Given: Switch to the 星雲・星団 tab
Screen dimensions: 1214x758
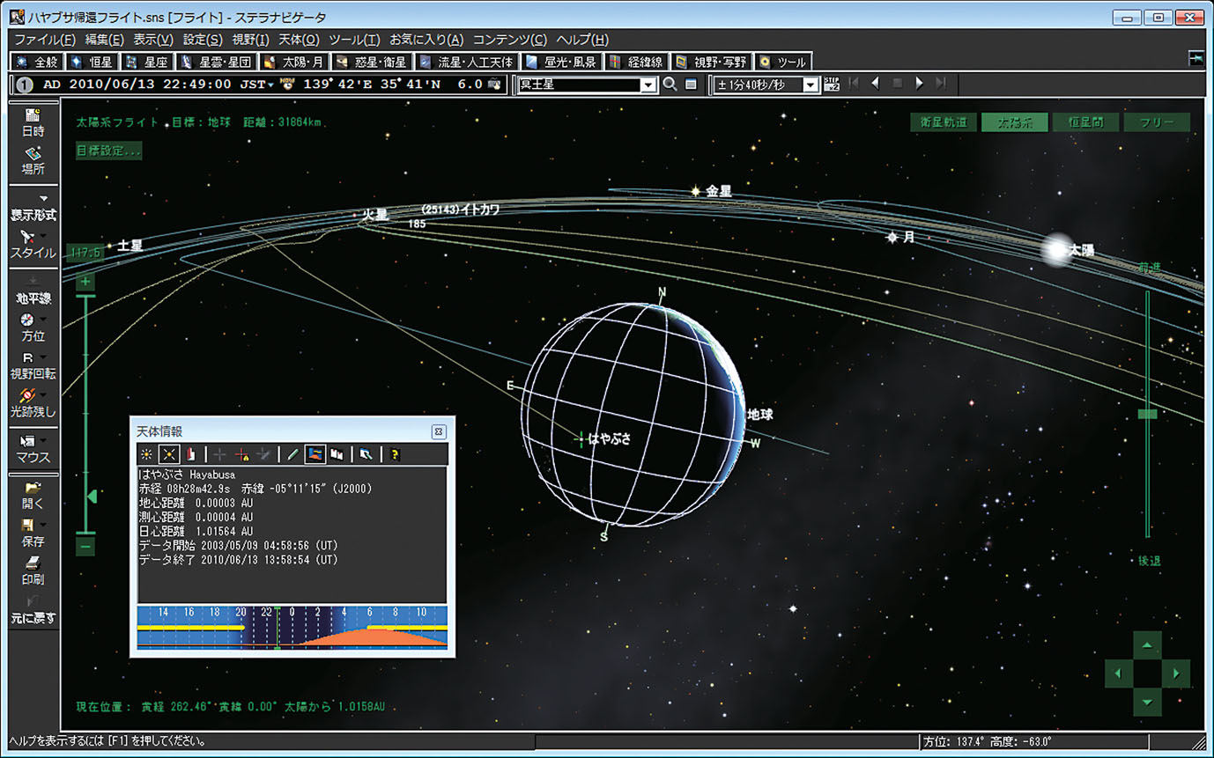Looking at the screenshot, I should point(216,62).
